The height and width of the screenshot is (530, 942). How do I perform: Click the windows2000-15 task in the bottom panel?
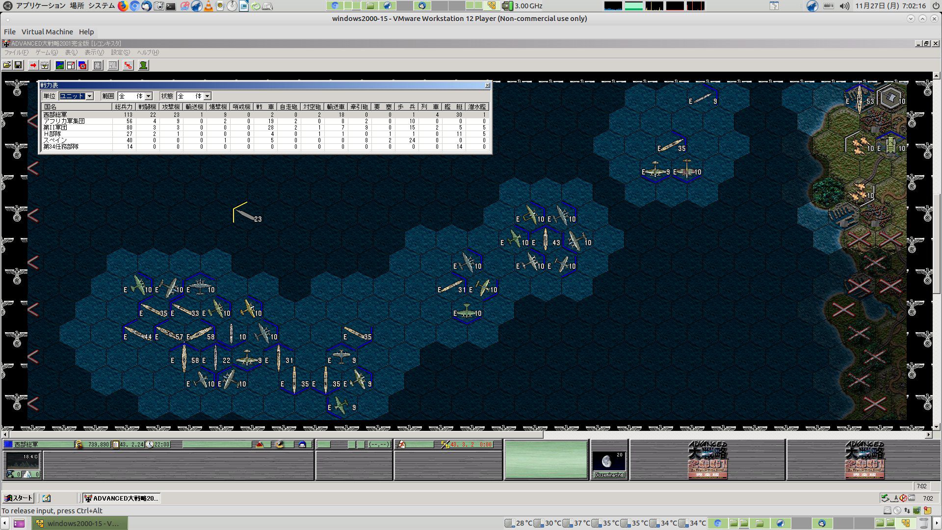tap(80, 523)
